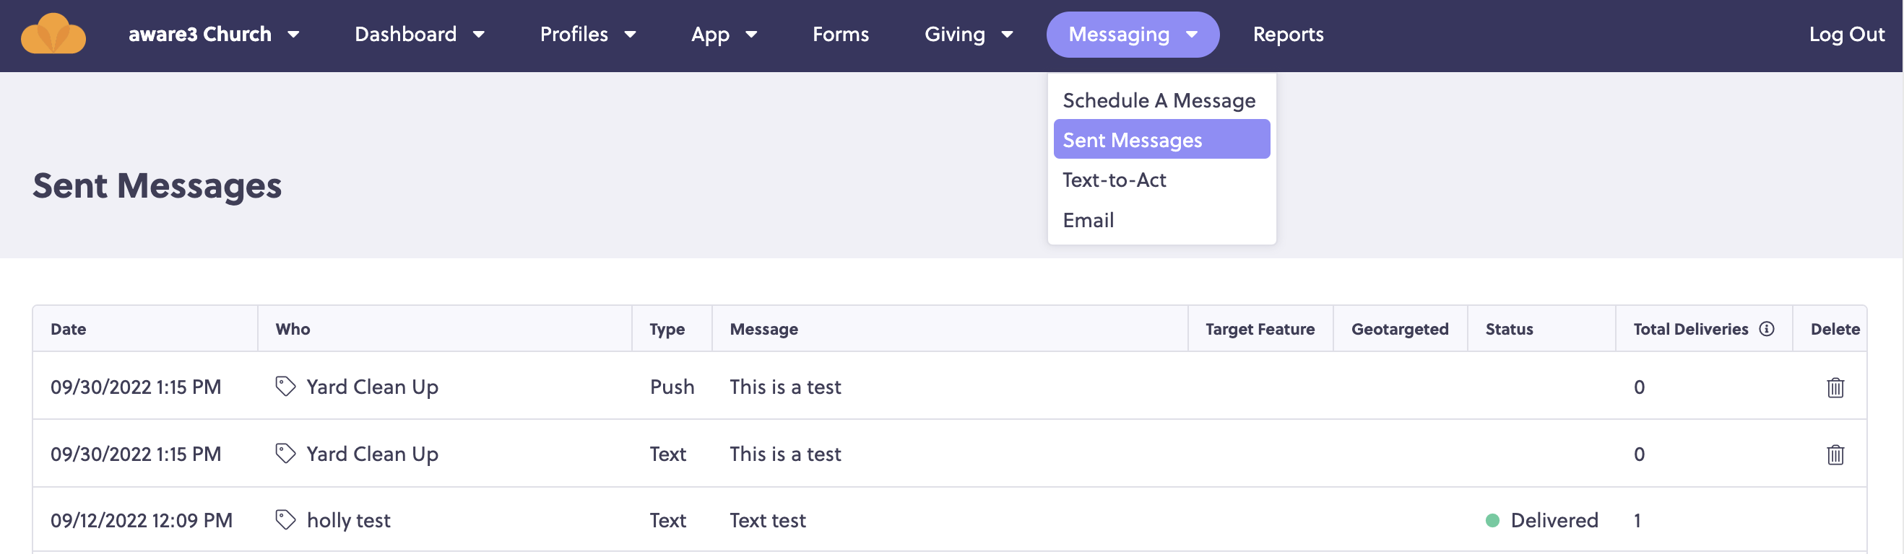Select Sent Messages in the Messaging menu
Image resolution: width=1904 pixels, height=554 pixels.
[1161, 139]
